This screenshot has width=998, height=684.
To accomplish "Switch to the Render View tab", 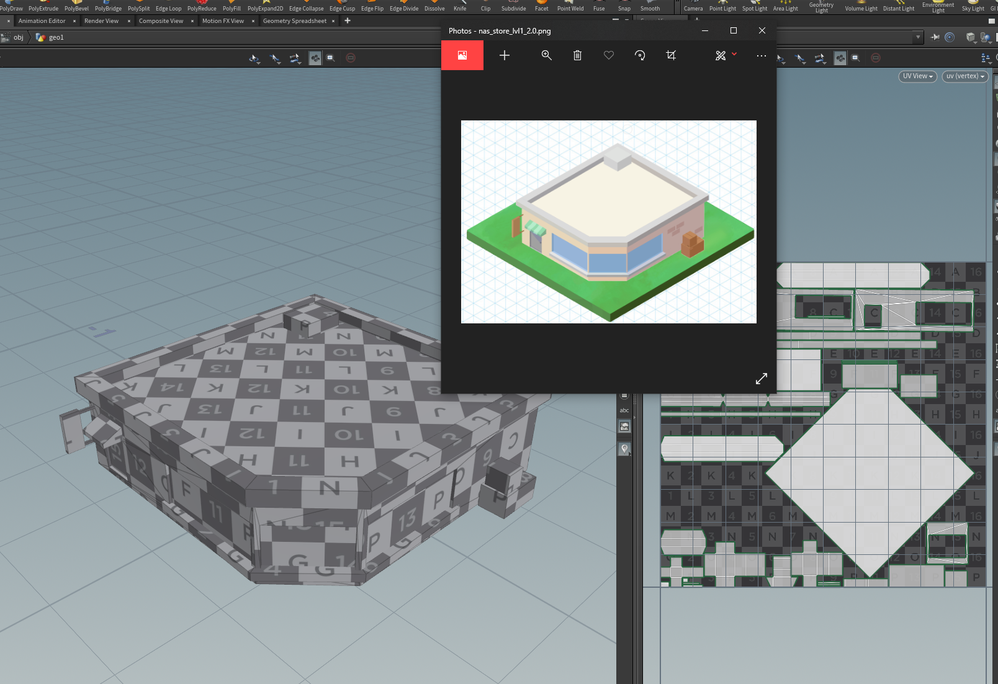I will tap(101, 21).
